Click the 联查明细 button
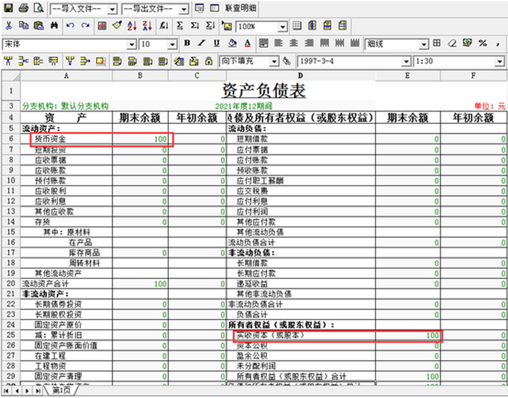508x398 pixels. (x=240, y=8)
